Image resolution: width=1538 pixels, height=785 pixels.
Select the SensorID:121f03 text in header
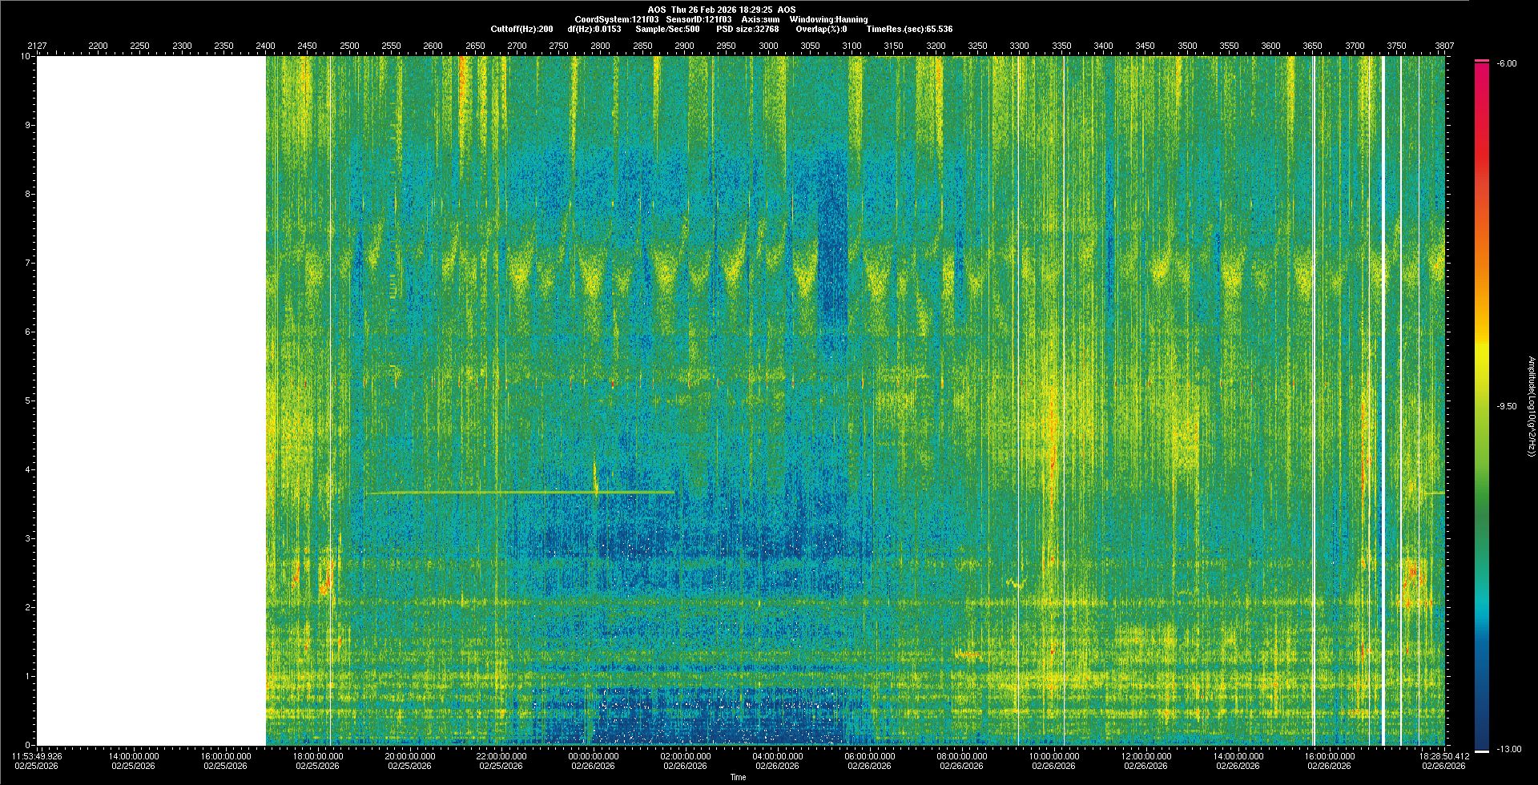coord(699,19)
